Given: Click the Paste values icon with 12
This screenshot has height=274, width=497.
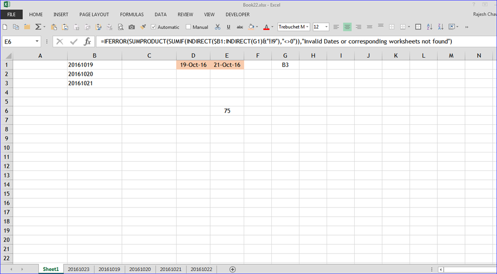Looking at the screenshot, I should point(77,27).
